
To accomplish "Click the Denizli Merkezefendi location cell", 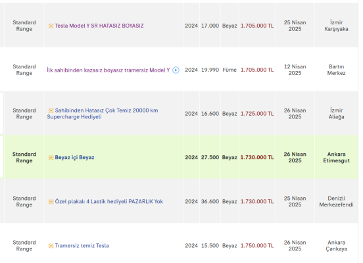I will click(x=336, y=201).
